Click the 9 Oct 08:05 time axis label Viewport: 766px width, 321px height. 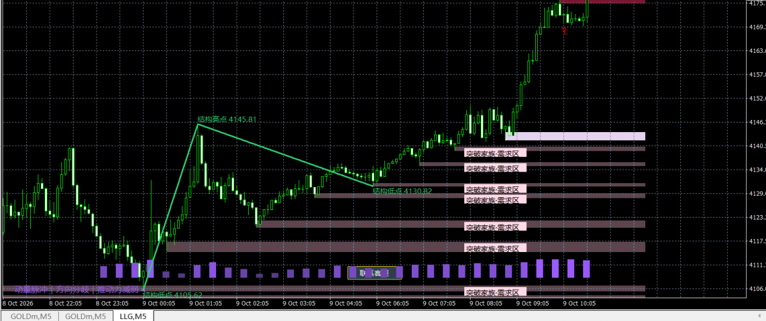(x=486, y=303)
